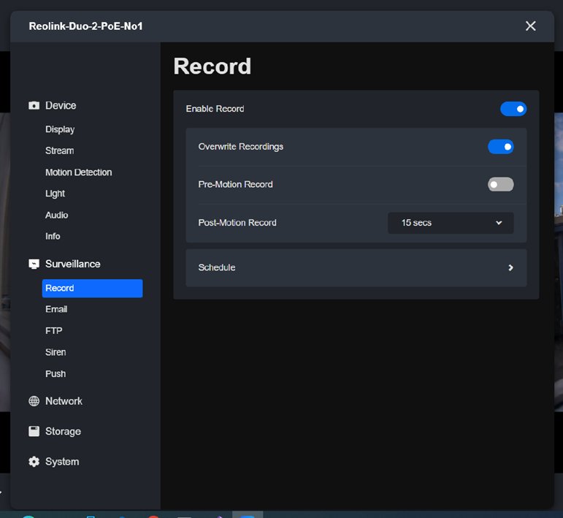The width and height of the screenshot is (563, 518).
Task: Click the Storage disk icon
Action: pos(34,431)
